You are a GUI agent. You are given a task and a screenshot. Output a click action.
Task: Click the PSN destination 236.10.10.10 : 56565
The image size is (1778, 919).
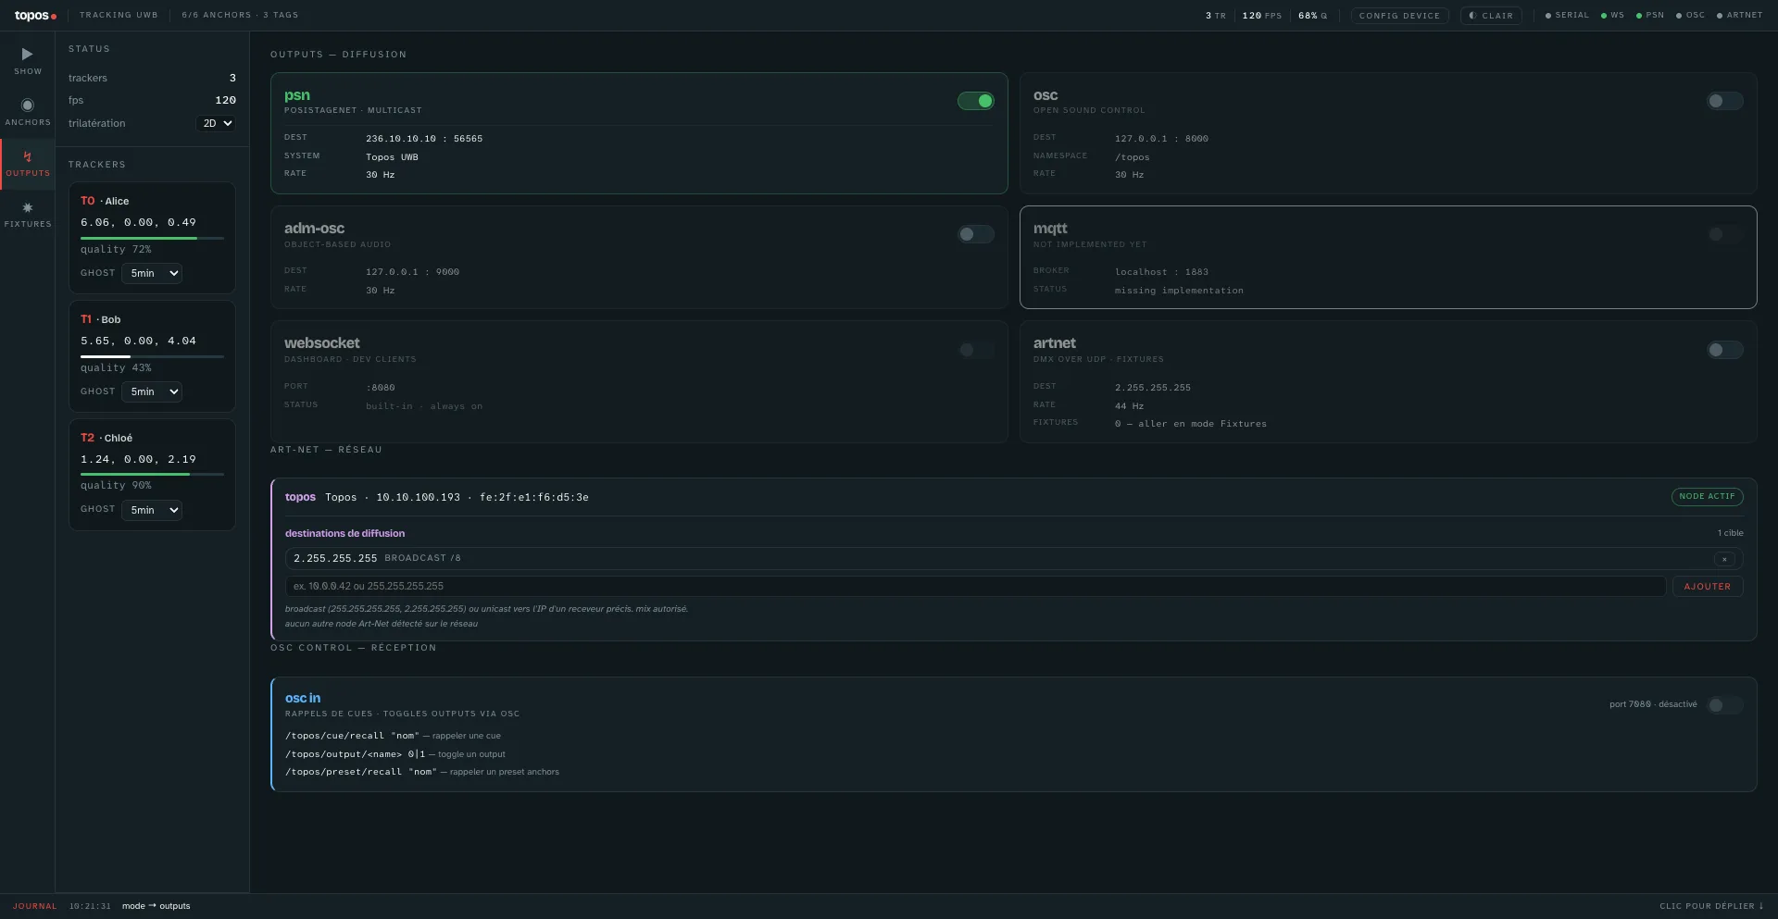pos(424,139)
